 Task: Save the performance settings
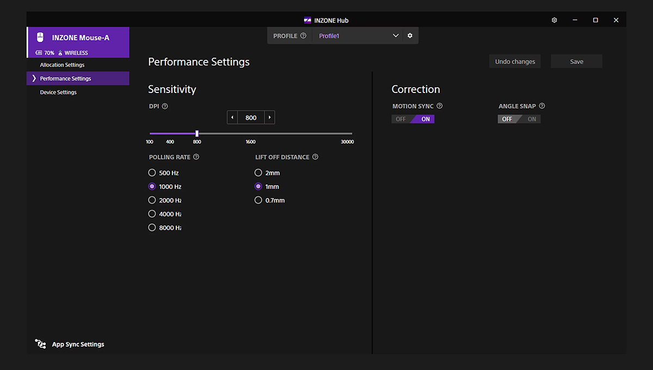pos(577,61)
